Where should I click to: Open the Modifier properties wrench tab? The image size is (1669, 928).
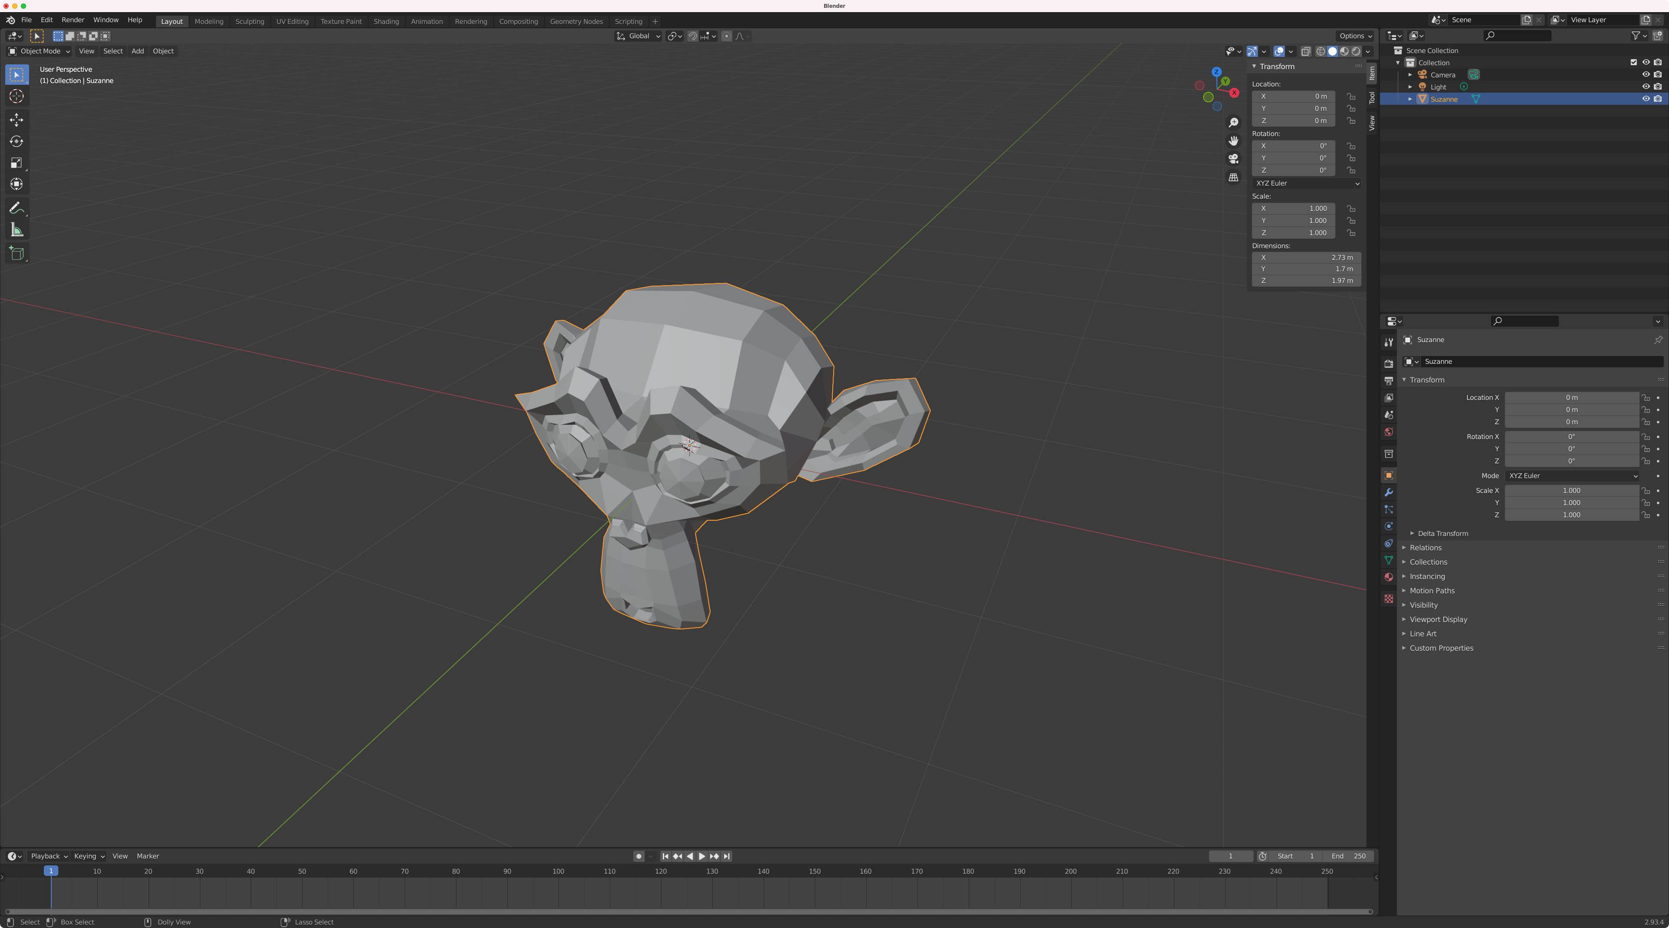click(1389, 492)
